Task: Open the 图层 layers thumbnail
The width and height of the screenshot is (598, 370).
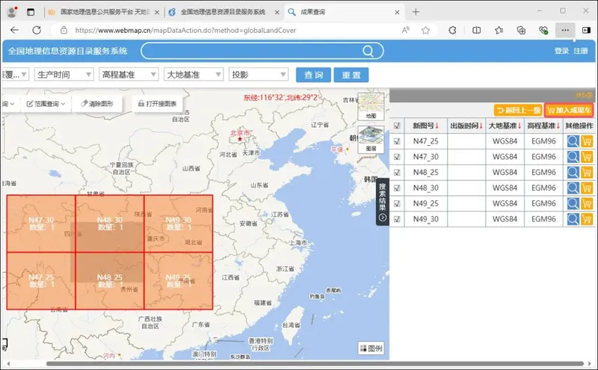Action: pyautogui.click(x=371, y=139)
